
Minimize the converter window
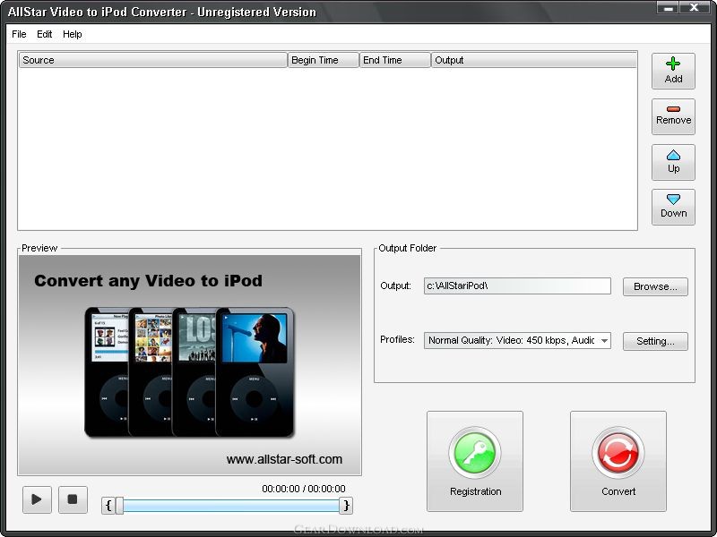click(668, 8)
